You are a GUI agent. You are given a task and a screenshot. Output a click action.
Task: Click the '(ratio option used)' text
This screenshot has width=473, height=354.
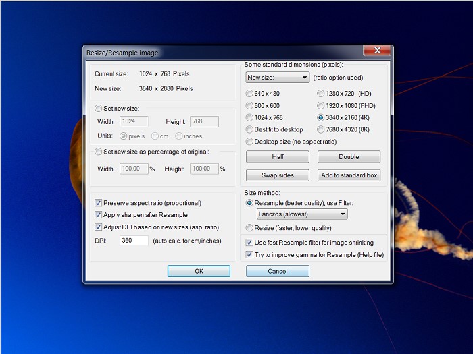pyautogui.click(x=338, y=78)
